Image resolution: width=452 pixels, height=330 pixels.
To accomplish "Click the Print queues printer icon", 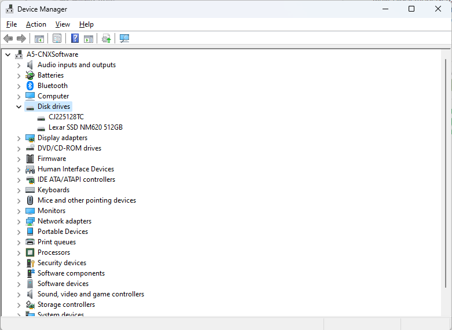I will 30,242.
